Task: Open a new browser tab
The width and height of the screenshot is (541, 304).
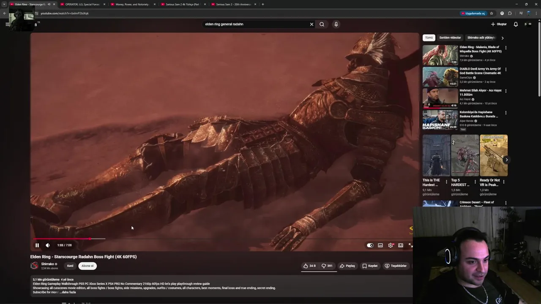Action: pyautogui.click(x=263, y=4)
